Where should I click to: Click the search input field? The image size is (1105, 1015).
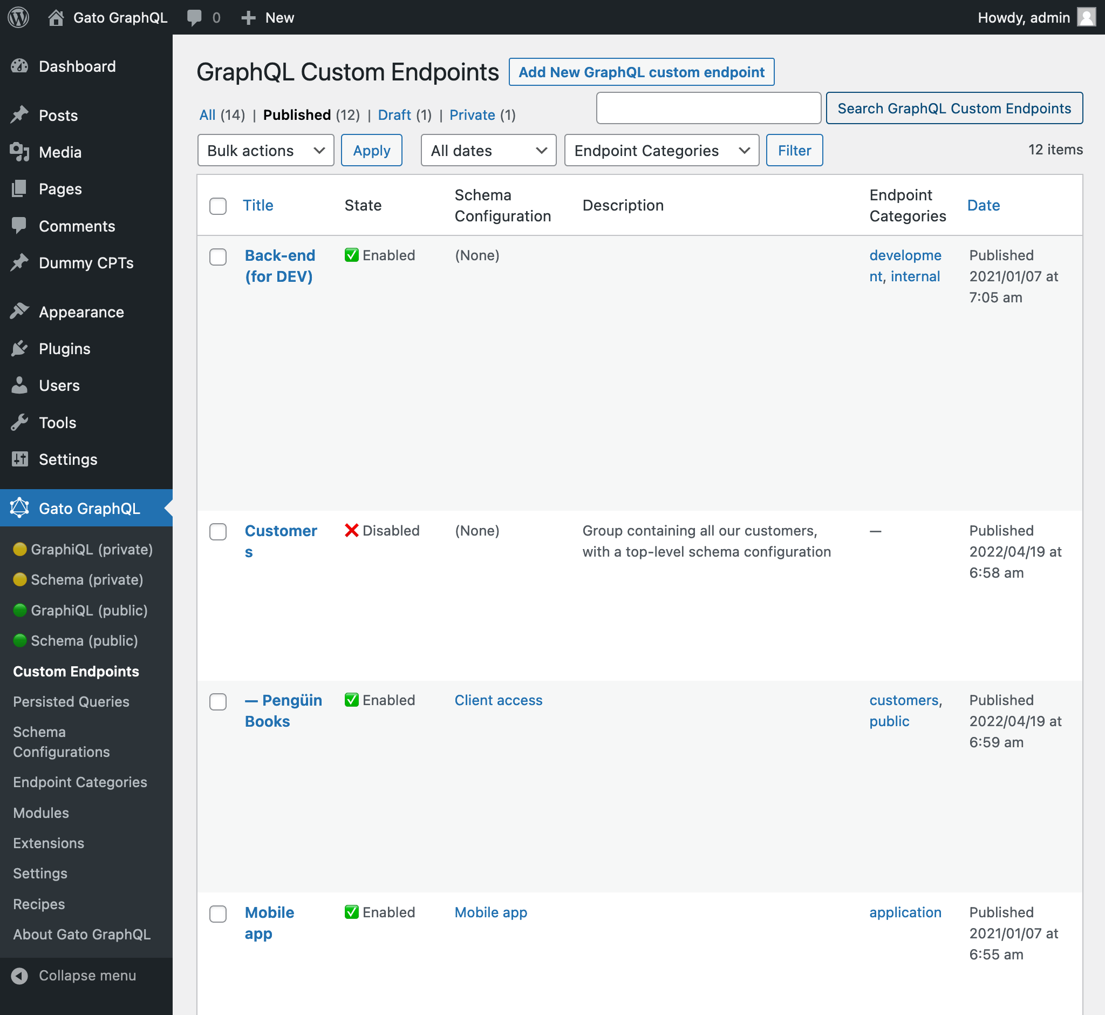708,108
